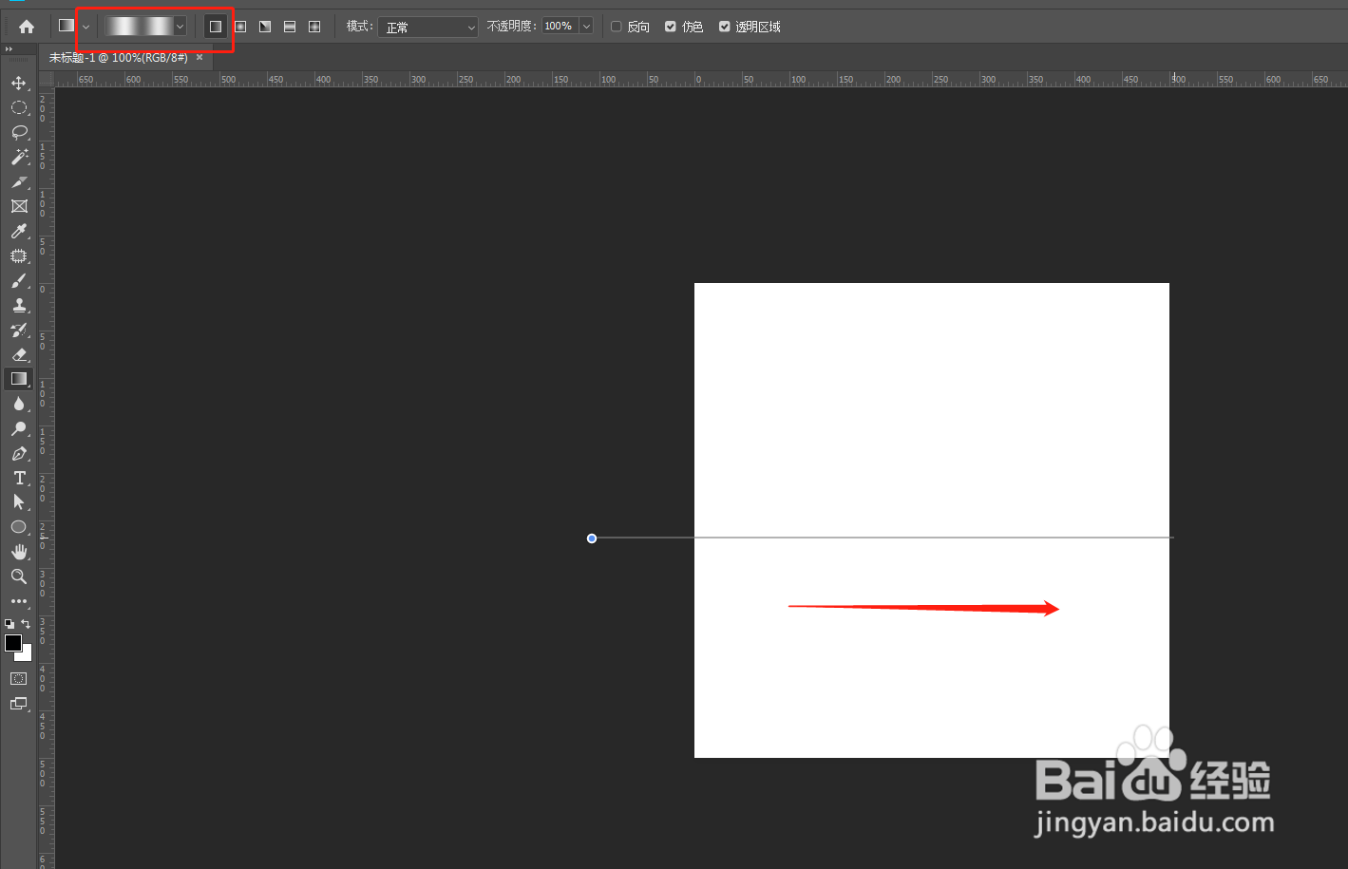Select the Zoom tool

[19, 576]
